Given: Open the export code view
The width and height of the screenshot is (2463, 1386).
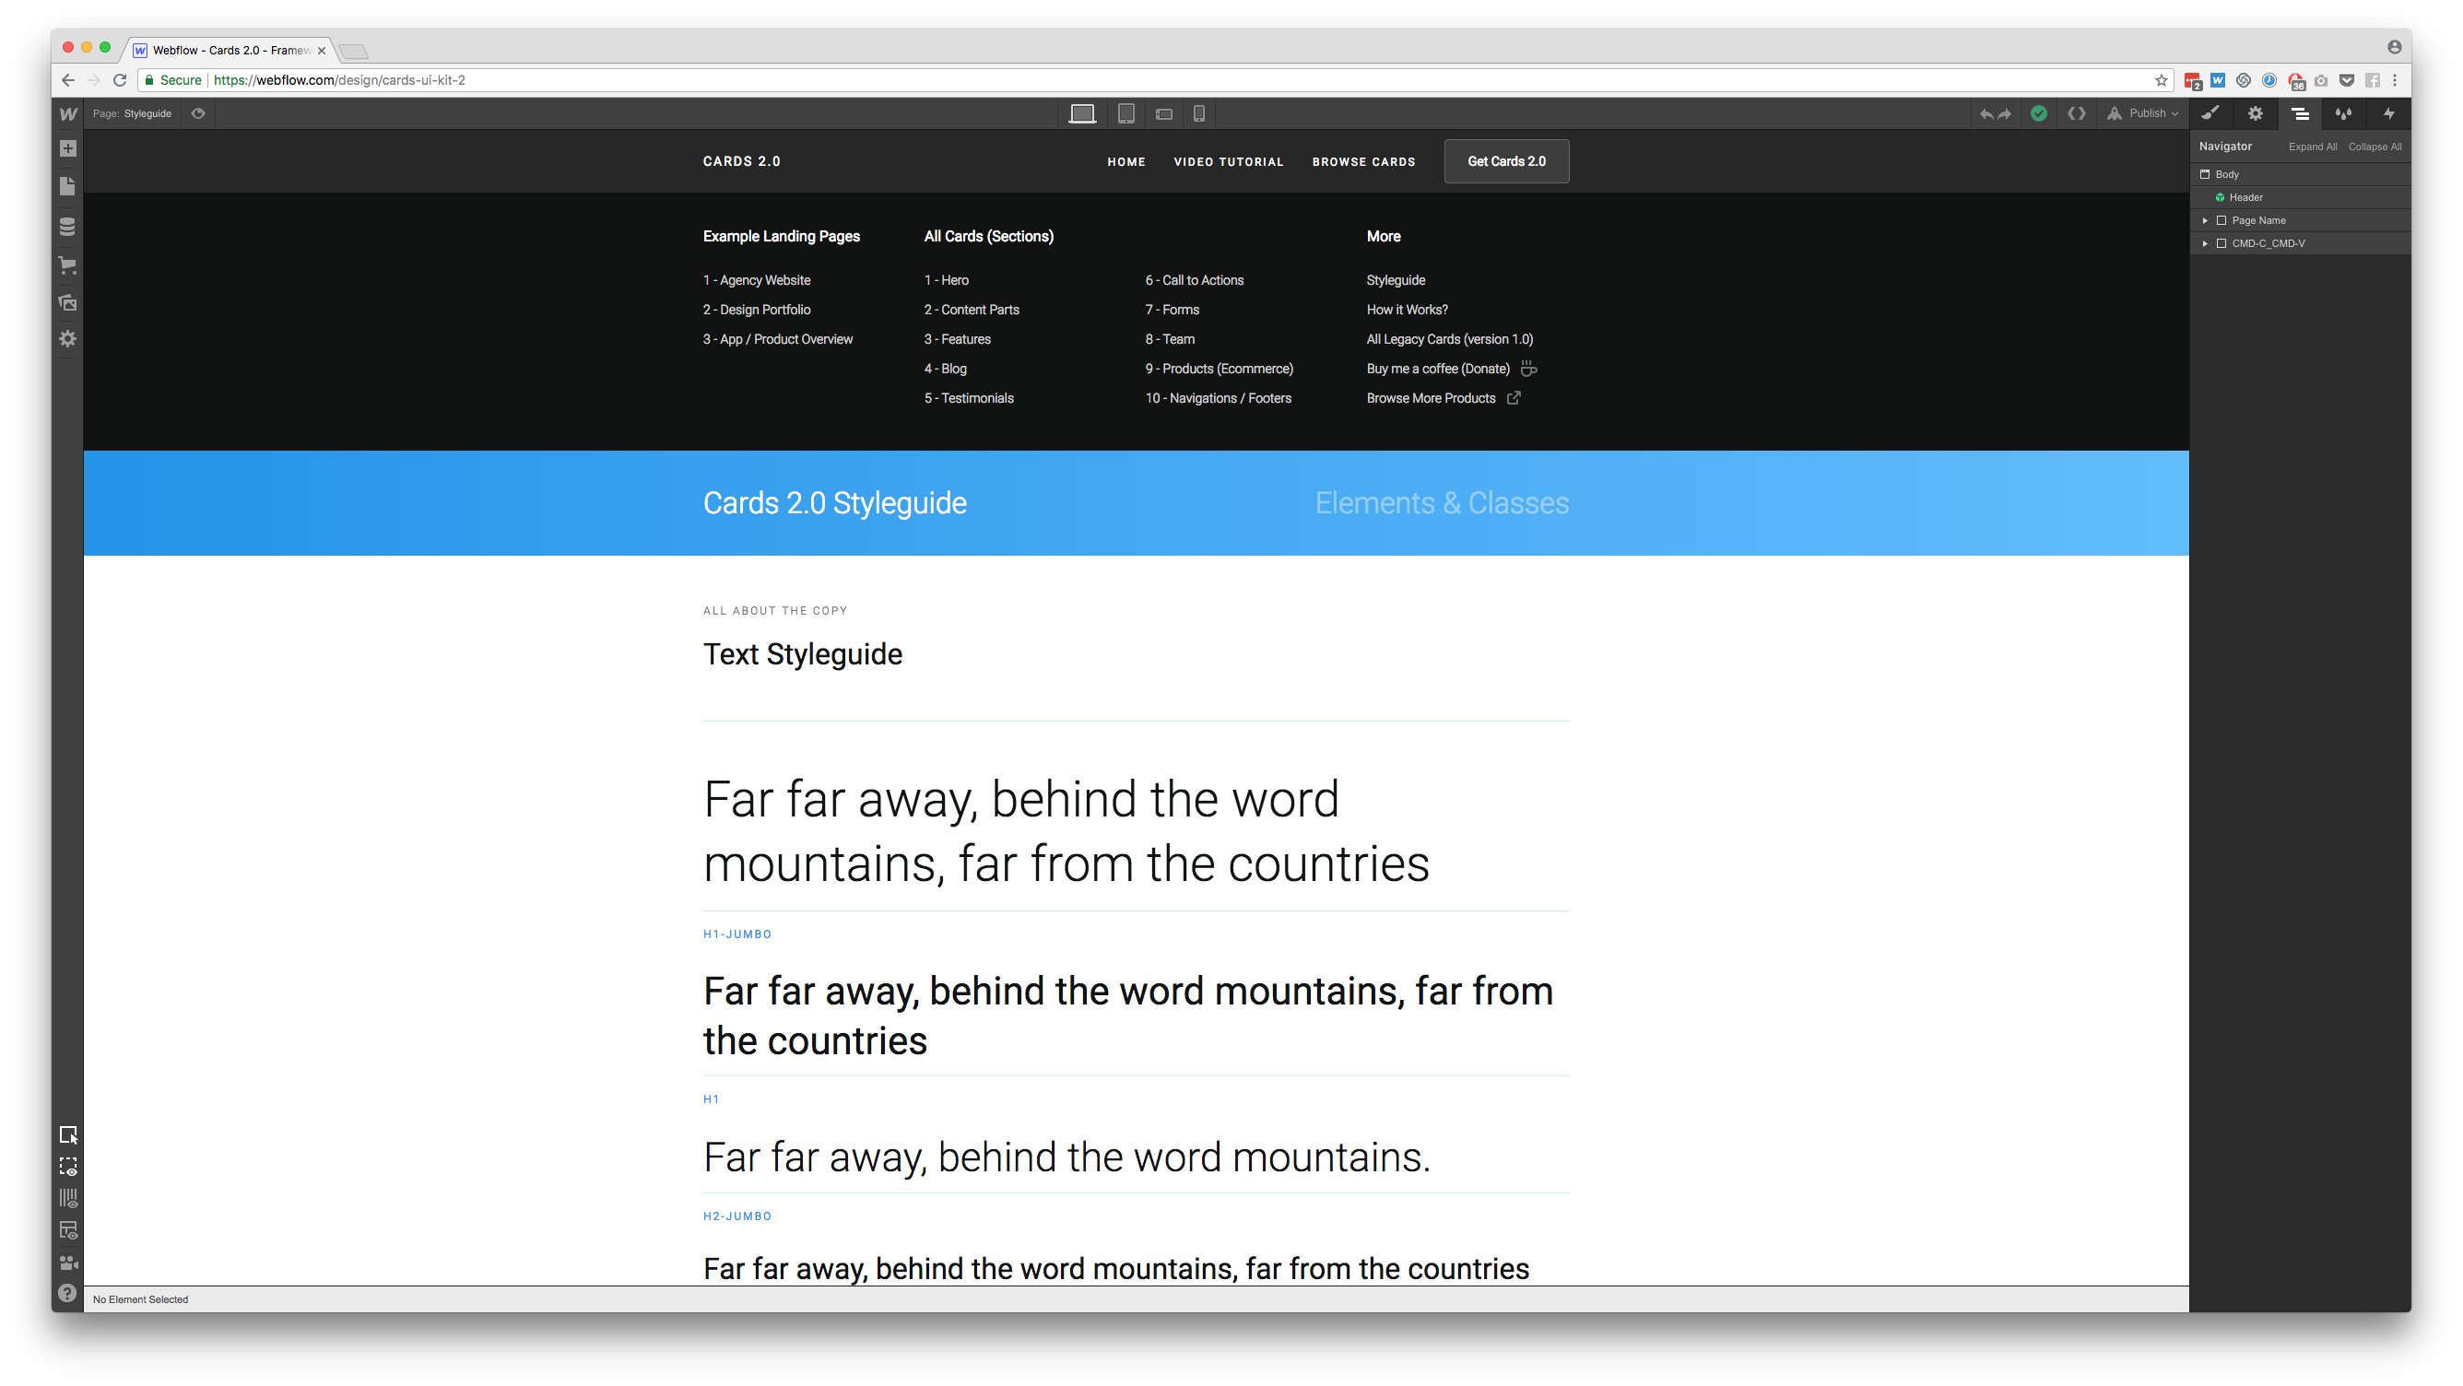Looking at the screenshot, I should point(2077,113).
